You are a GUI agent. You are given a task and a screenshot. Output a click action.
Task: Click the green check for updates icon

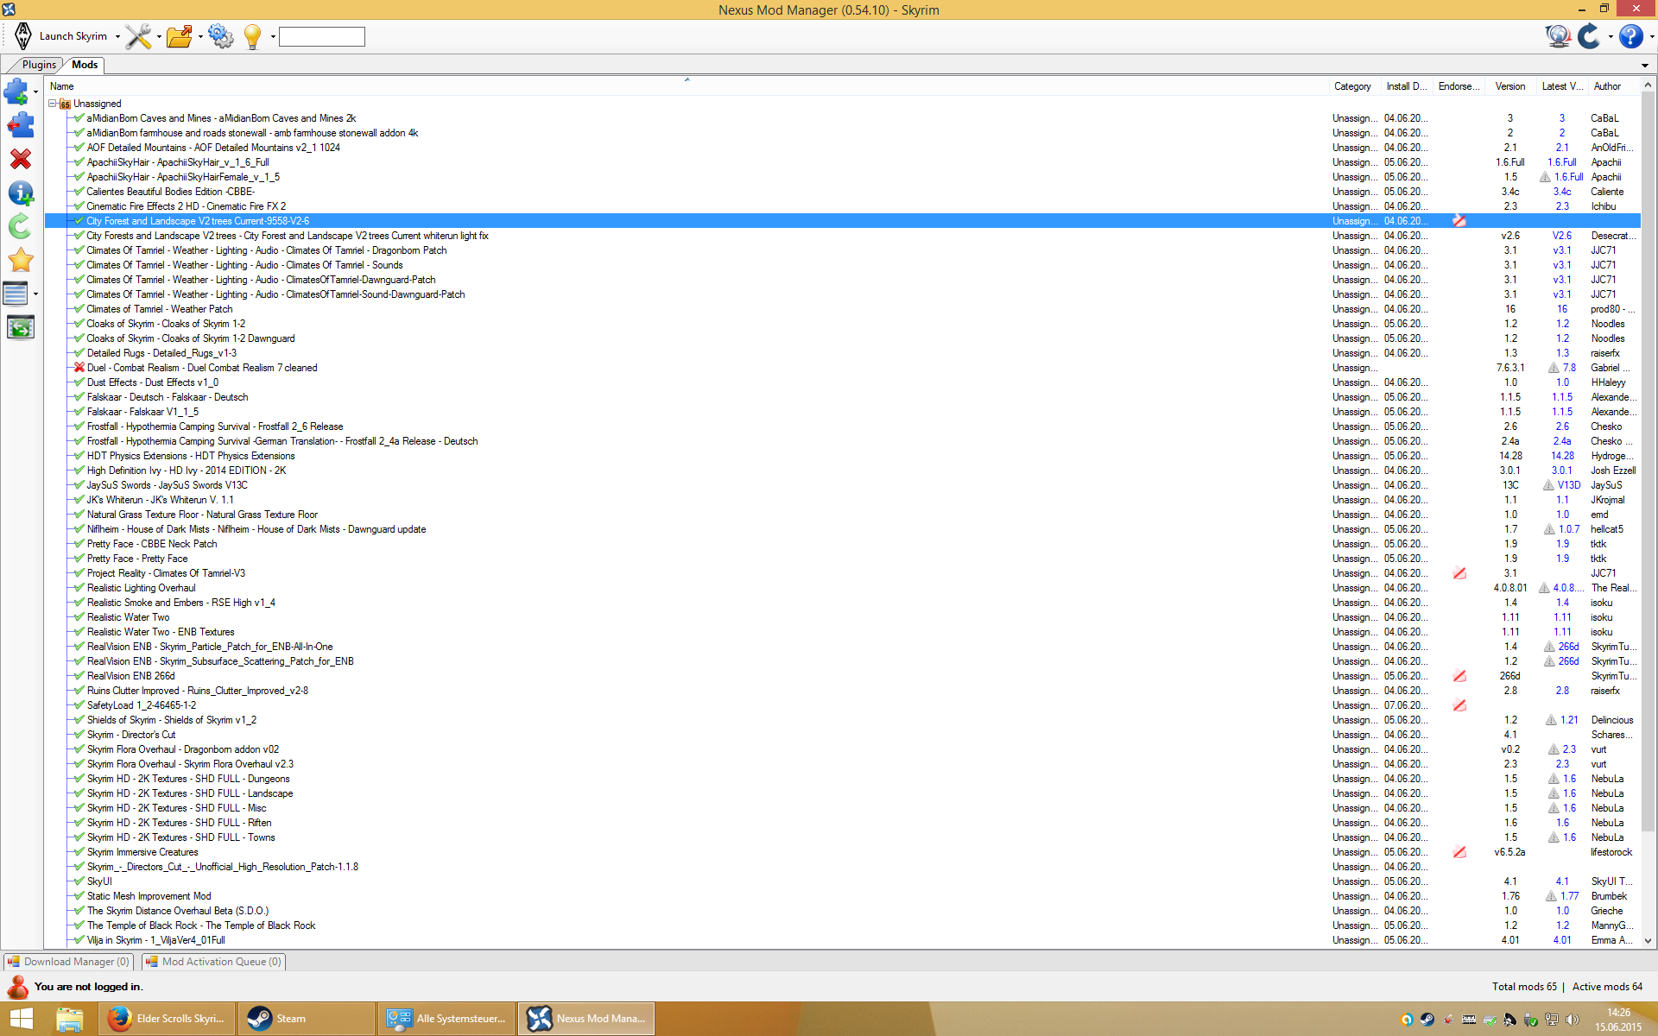click(20, 227)
